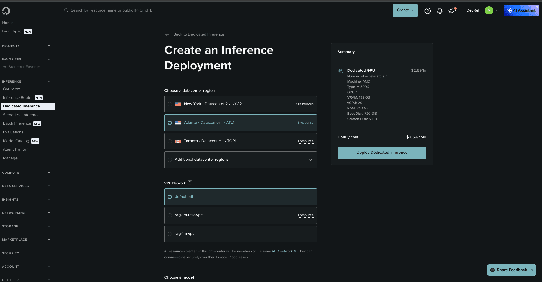Viewport: 542px width, 282px height.
Task: Click the VPC Network help icon
Action: coord(190,182)
